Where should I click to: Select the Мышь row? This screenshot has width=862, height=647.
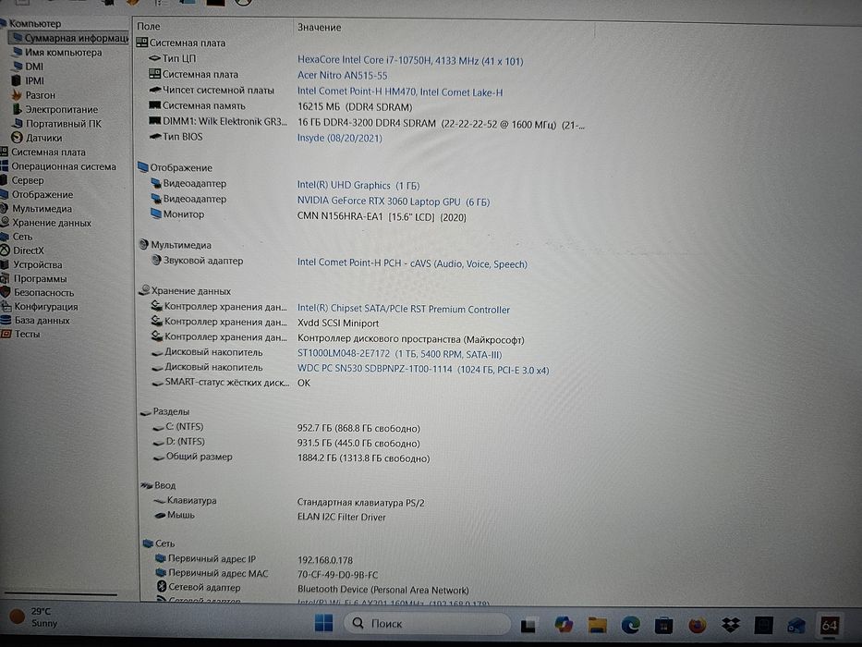point(270,516)
